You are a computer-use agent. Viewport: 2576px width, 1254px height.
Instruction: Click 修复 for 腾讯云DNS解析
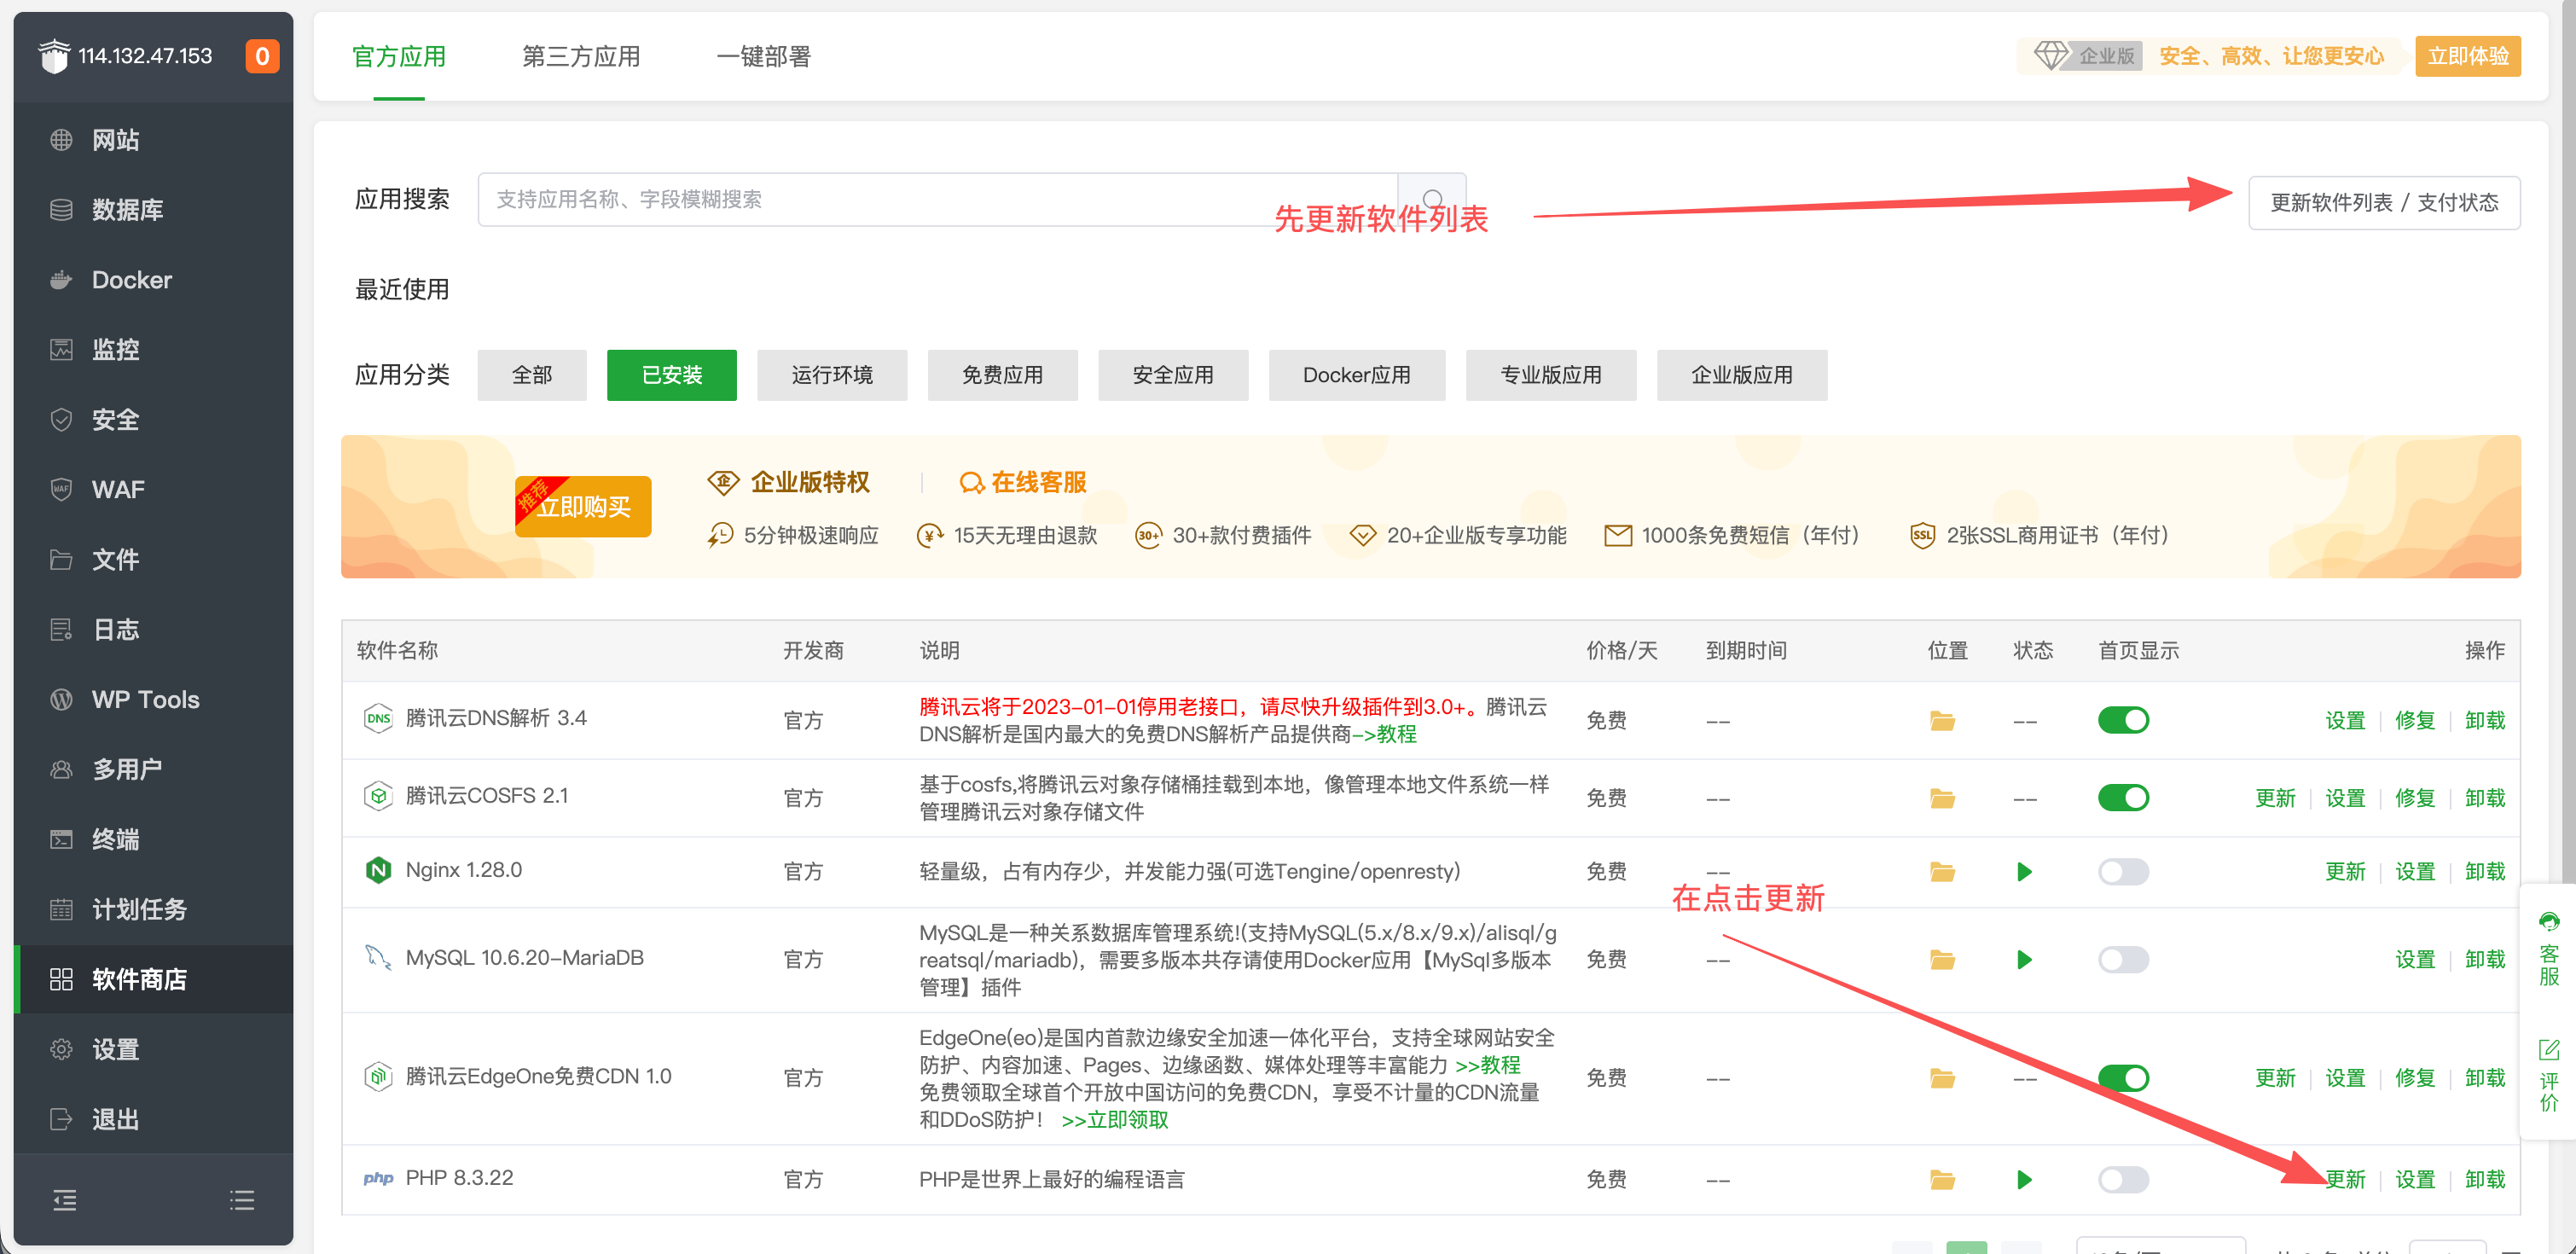[2415, 721]
